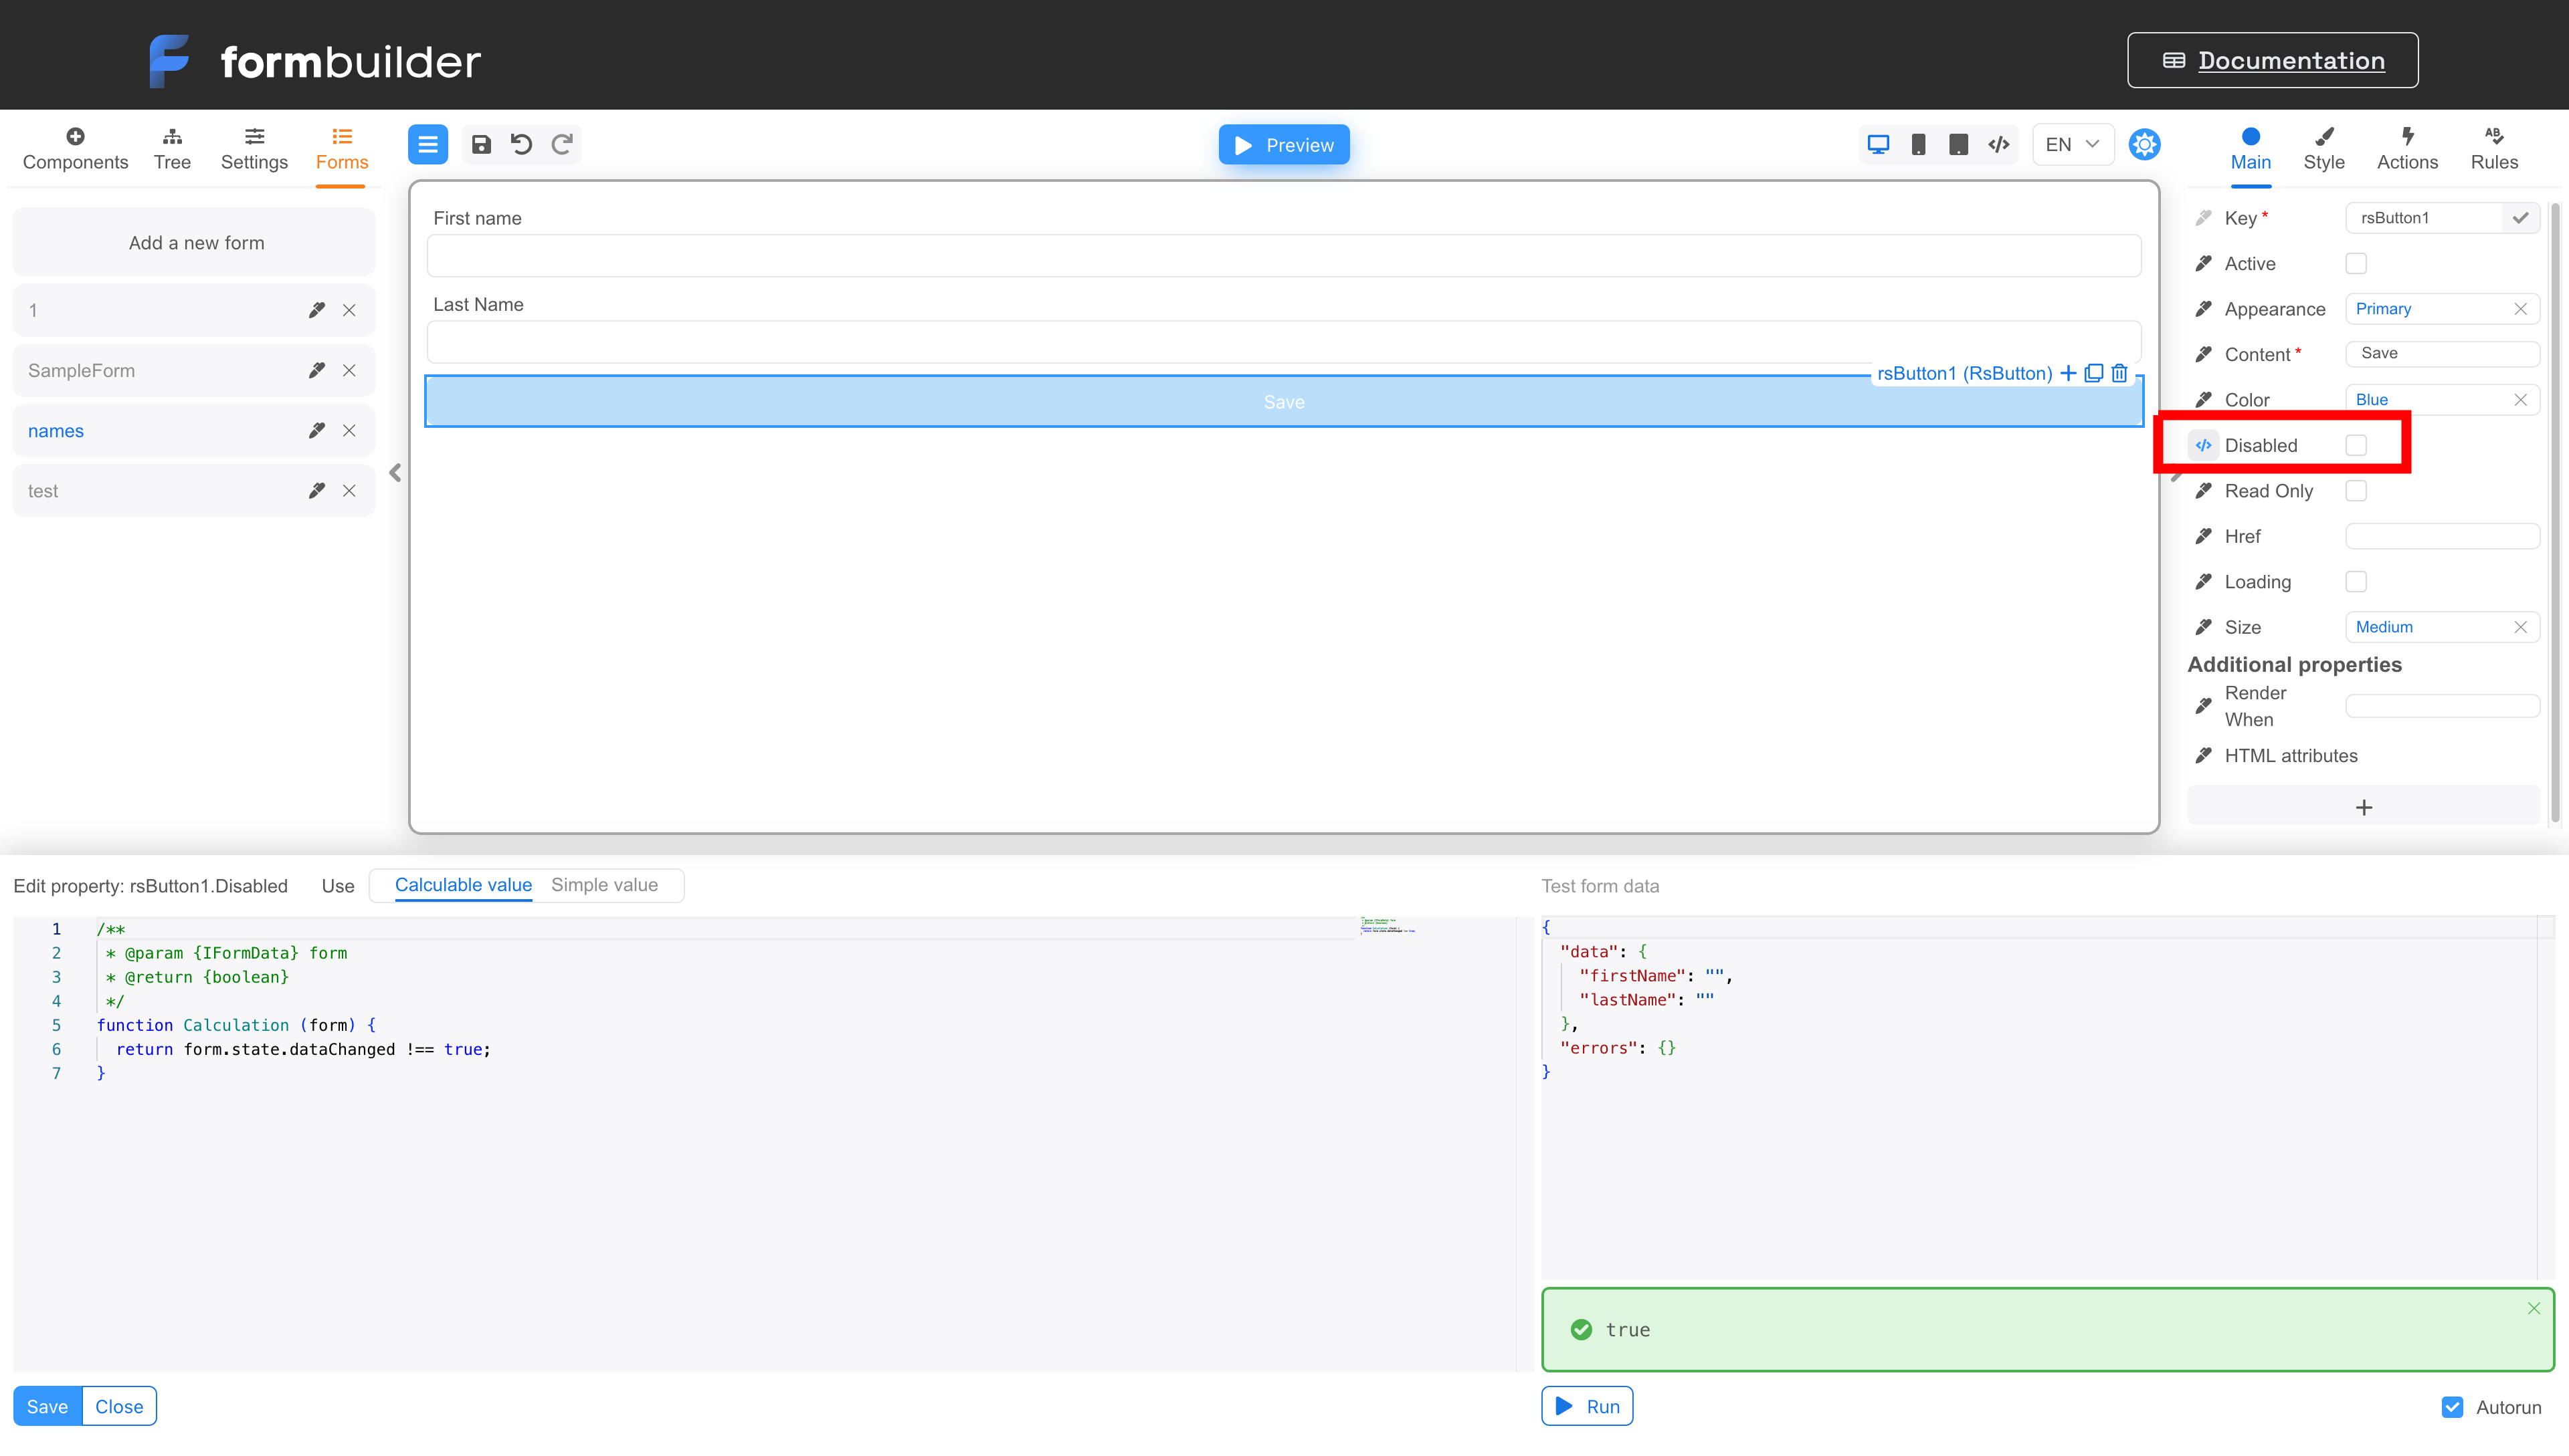The height and width of the screenshot is (1456, 2569).
Task: Select the Actions tab in right panel
Action: pos(2405,146)
